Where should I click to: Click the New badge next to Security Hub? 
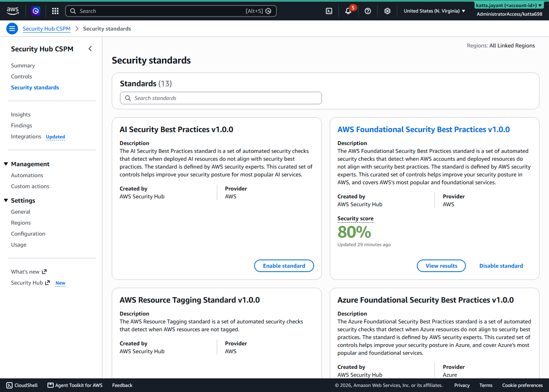click(x=60, y=283)
